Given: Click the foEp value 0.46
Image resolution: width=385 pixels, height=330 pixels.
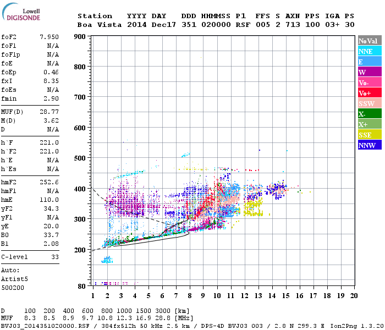Looking at the screenshot, I should coord(51,72).
